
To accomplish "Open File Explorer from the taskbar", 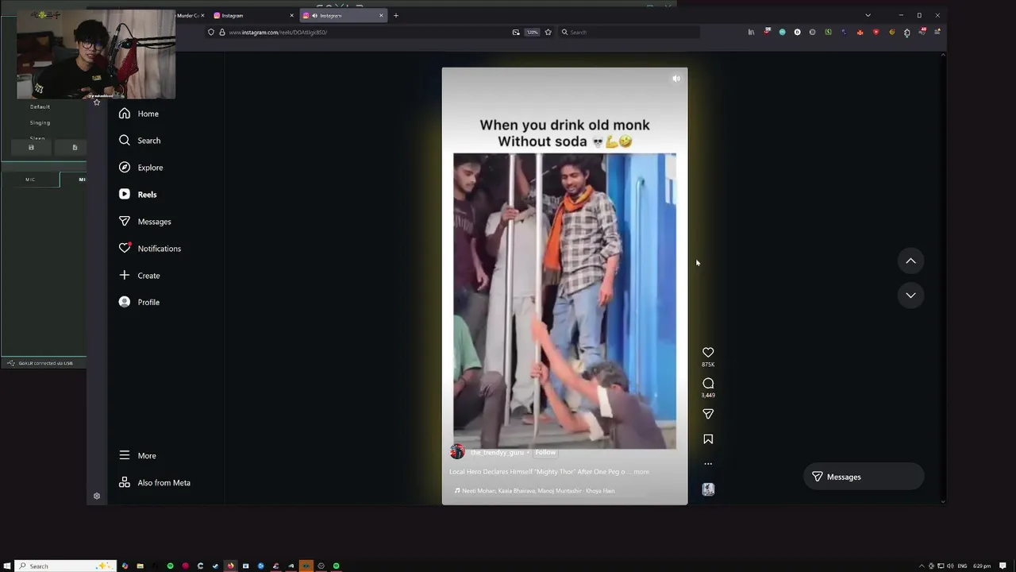I will [x=140, y=566].
